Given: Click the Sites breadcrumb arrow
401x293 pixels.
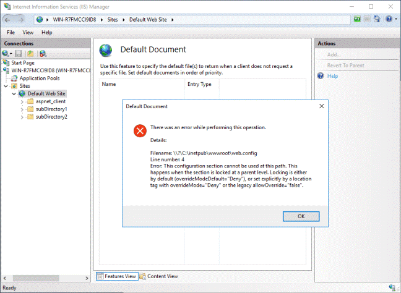Looking at the screenshot, I should point(124,20).
